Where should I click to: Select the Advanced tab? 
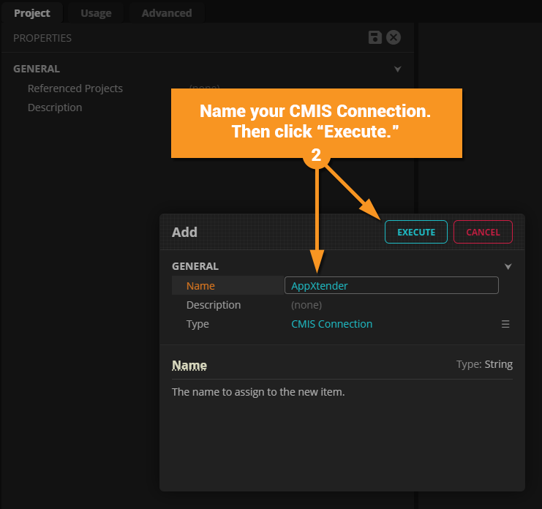point(167,13)
